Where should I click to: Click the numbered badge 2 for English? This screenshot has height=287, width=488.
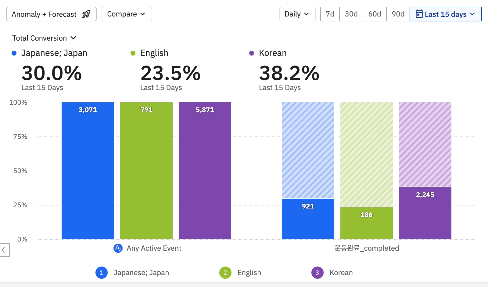pyautogui.click(x=225, y=273)
